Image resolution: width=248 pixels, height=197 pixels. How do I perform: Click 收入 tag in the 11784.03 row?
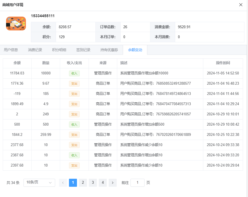tap(74, 73)
